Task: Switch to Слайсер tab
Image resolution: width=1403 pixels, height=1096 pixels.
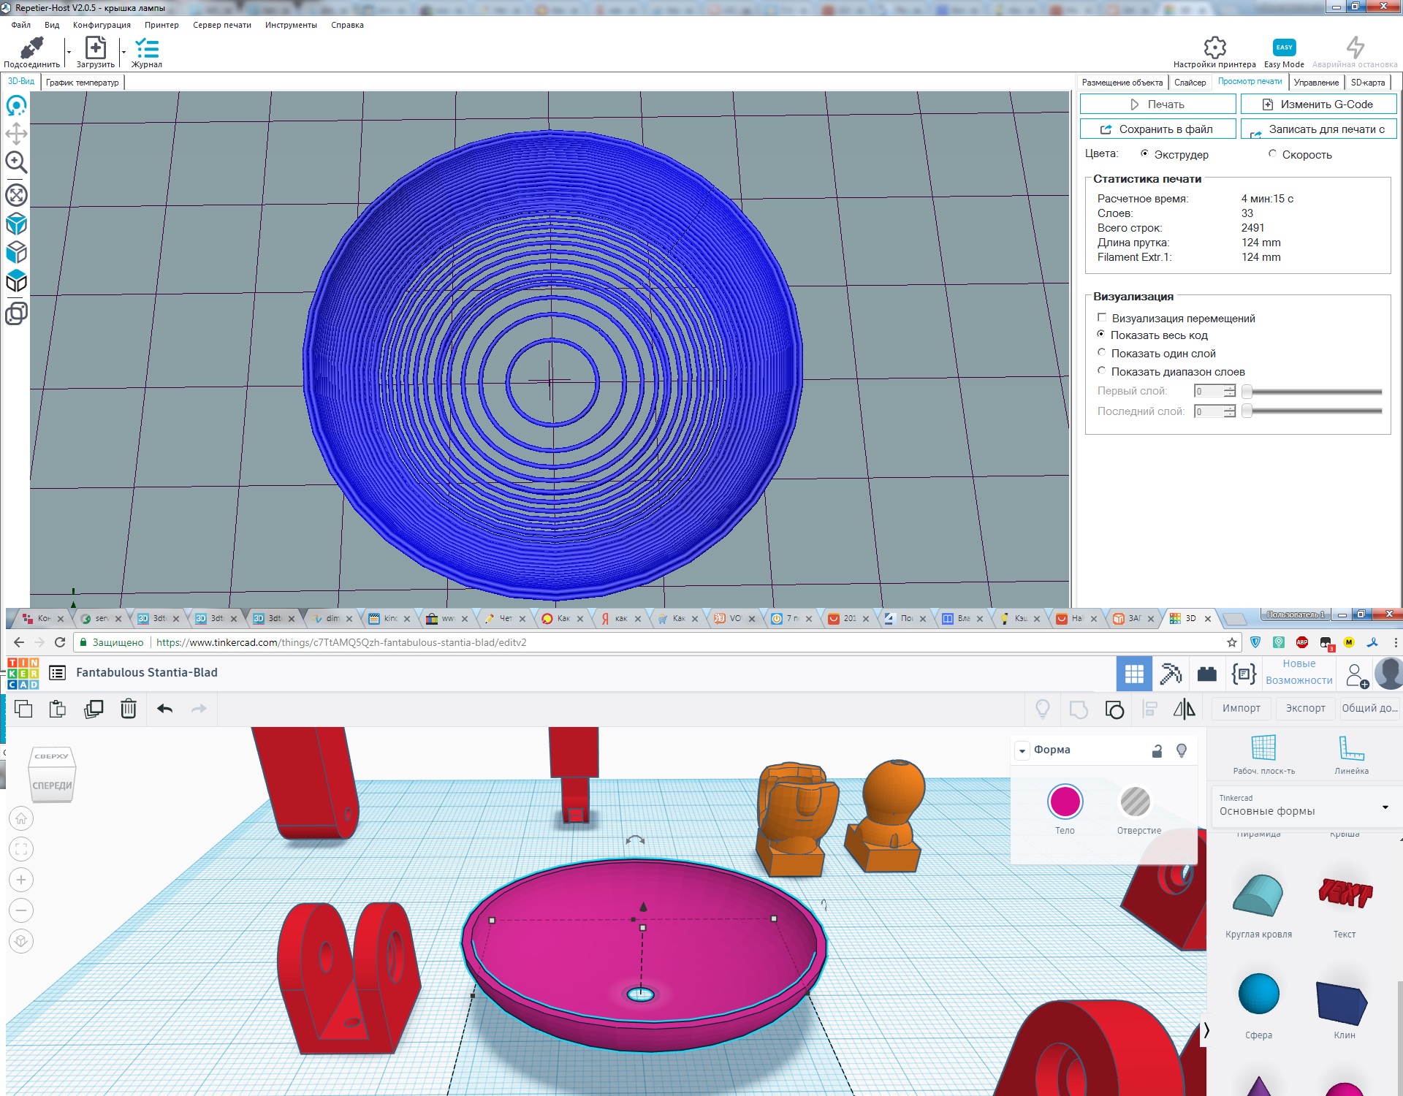Action: [1190, 83]
